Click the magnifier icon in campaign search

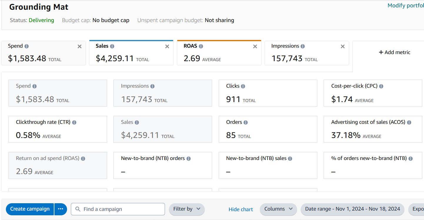click(78, 209)
